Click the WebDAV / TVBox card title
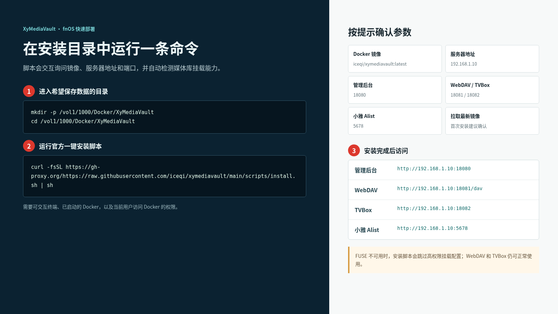 470,85
